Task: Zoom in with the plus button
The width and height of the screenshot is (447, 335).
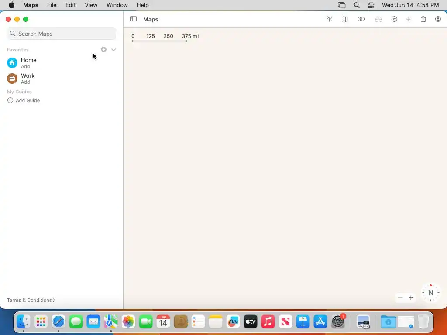Action: point(411,298)
